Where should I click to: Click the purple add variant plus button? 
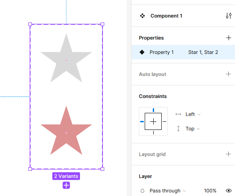coord(66,185)
